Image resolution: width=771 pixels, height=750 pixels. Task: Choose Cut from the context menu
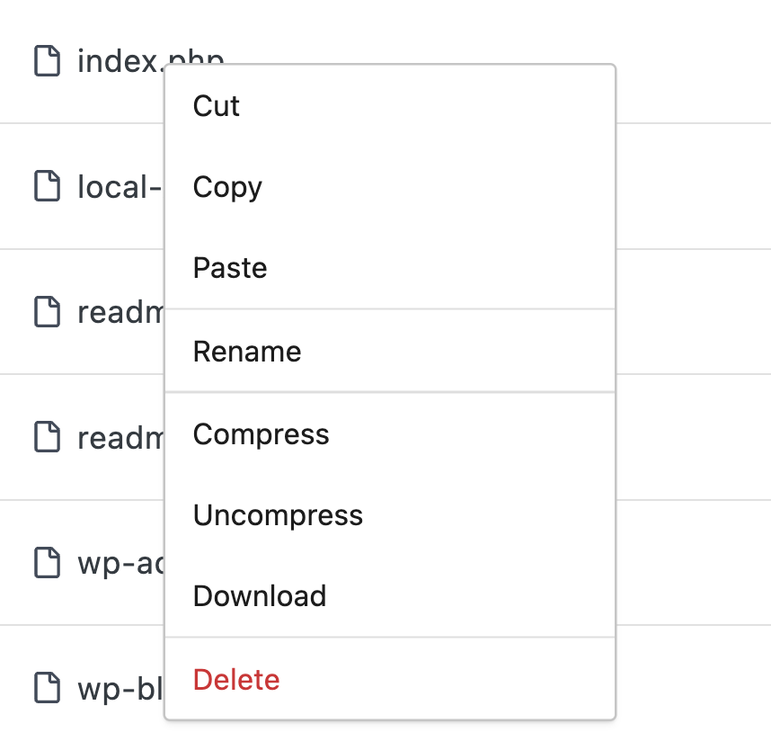pyautogui.click(x=217, y=106)
